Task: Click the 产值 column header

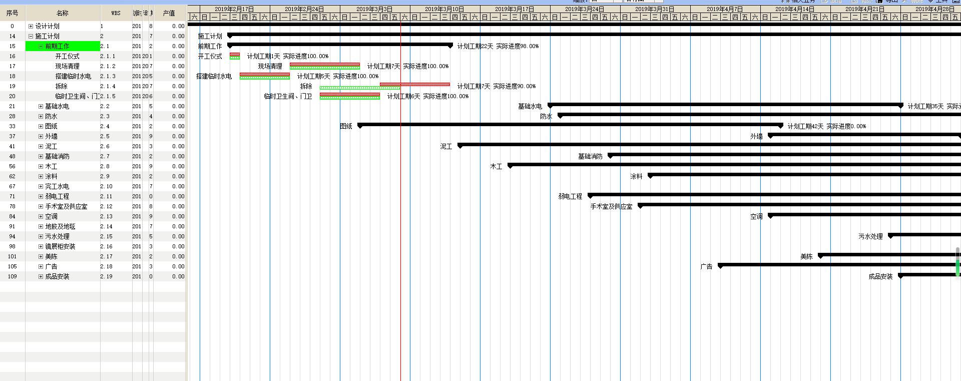Action: pyautogui.click(x=169, y=13)
